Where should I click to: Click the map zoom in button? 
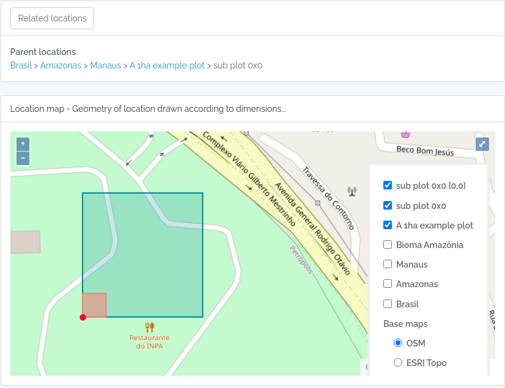coord(23,144)
